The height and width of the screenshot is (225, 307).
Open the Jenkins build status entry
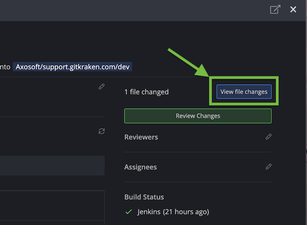pyautogui.click(x=173, y=212)
